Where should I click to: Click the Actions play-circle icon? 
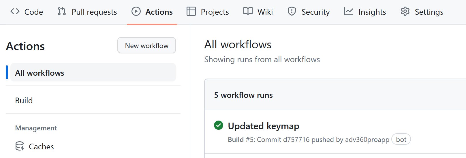tap(136, 12)
